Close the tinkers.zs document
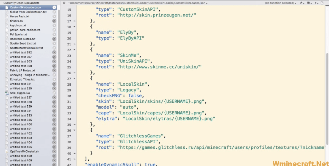 click(x=54, y=21)
